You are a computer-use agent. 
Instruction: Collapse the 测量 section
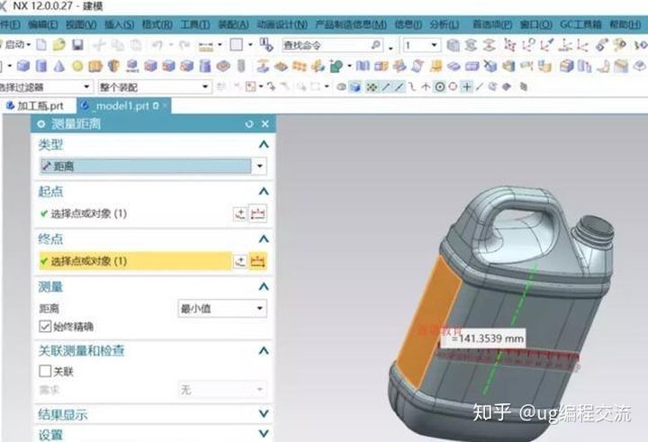(263, 286)
